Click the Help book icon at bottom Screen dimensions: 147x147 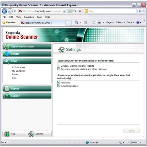click(x=7, y=134)
